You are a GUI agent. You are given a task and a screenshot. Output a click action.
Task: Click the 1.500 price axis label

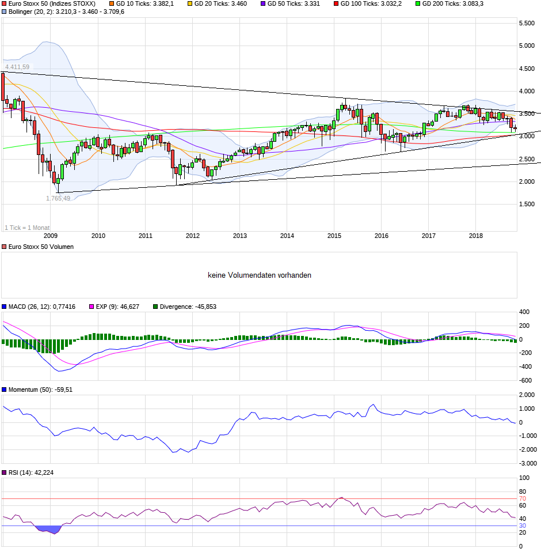[527, 204]
